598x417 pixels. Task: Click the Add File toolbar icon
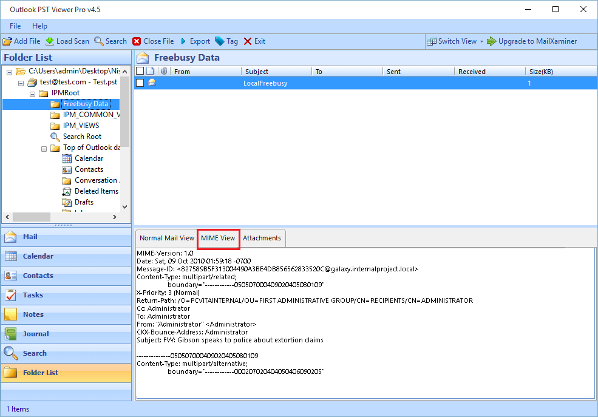(x=7, y=41)
